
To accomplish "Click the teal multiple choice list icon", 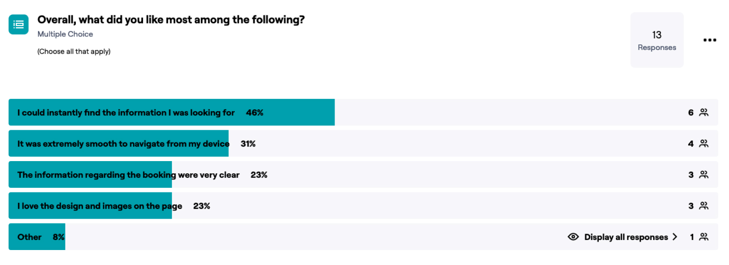I will pos(19,25).
